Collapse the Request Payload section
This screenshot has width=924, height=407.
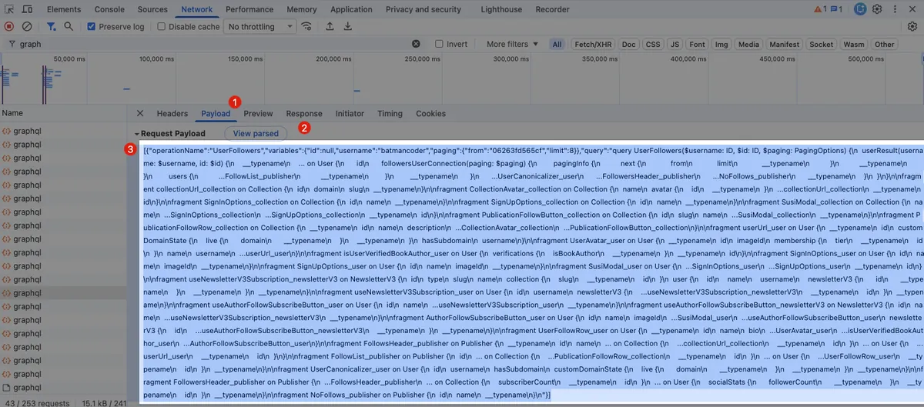136,134
